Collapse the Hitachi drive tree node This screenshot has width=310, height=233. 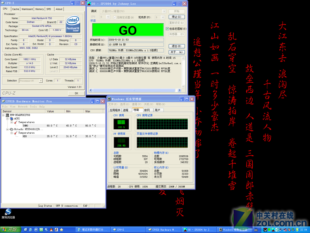tap(7, 129)
